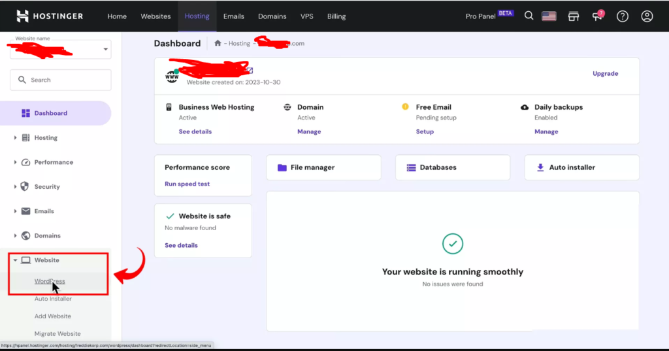Open Emails in top navigation
The image size is (669, 351).
tap(234, 16)
